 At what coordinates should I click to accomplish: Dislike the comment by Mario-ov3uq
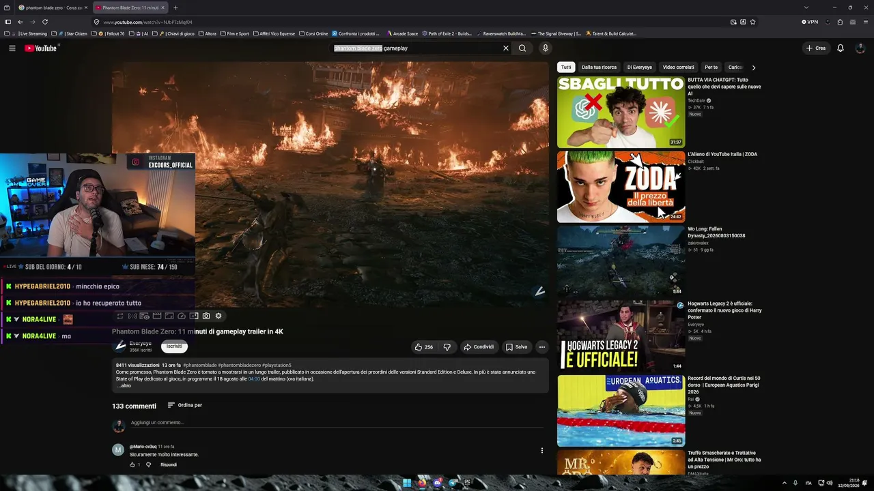(148, 465)
